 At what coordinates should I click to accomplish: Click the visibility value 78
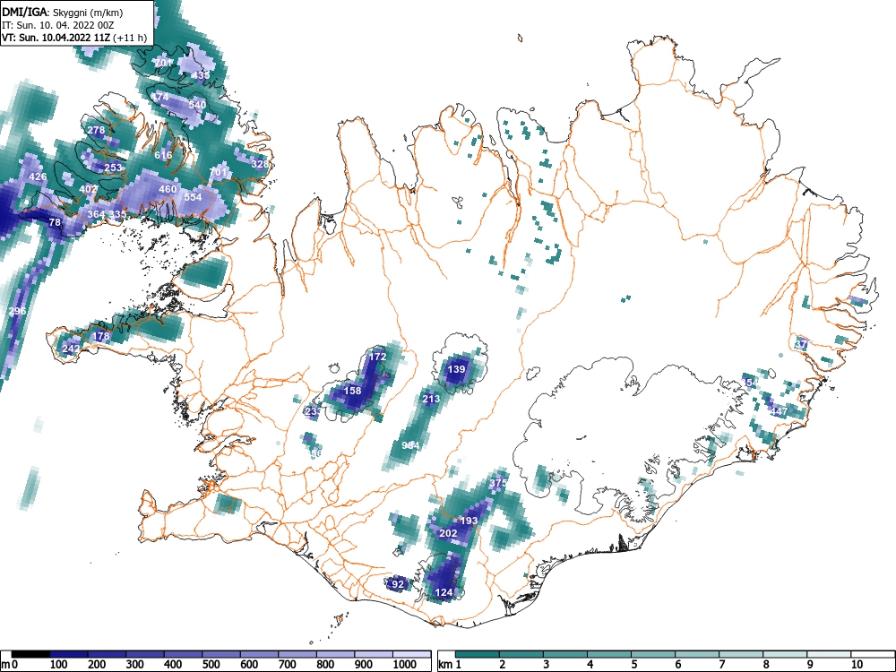coord(55,221)
